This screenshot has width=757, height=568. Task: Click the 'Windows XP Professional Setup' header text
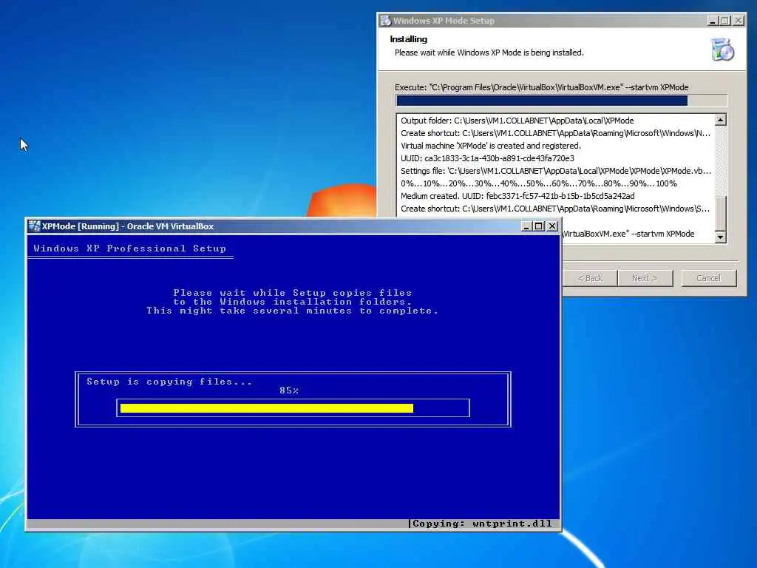130,248
